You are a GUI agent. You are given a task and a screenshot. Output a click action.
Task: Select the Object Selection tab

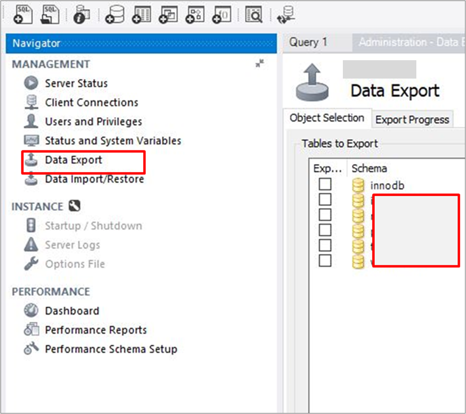coord(327,118)
